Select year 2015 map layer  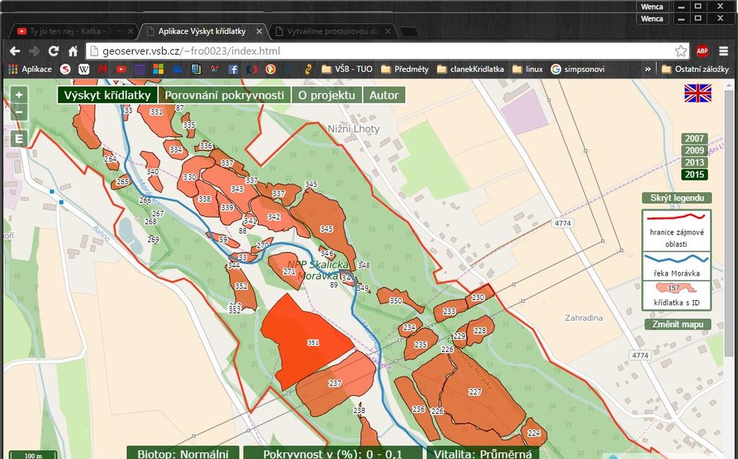coord(694,174)
